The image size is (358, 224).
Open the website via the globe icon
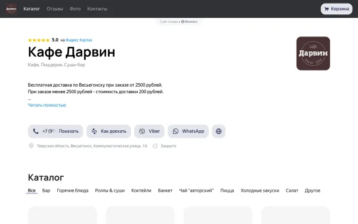point(218,131)
